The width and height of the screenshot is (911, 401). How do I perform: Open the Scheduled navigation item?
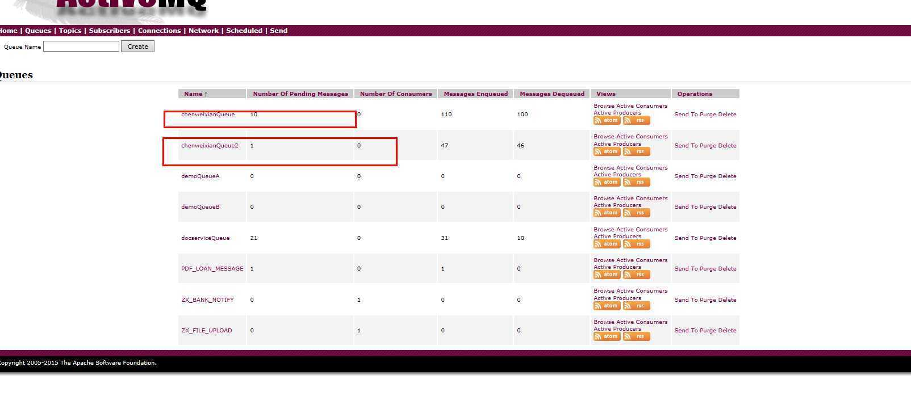(244, 31)
